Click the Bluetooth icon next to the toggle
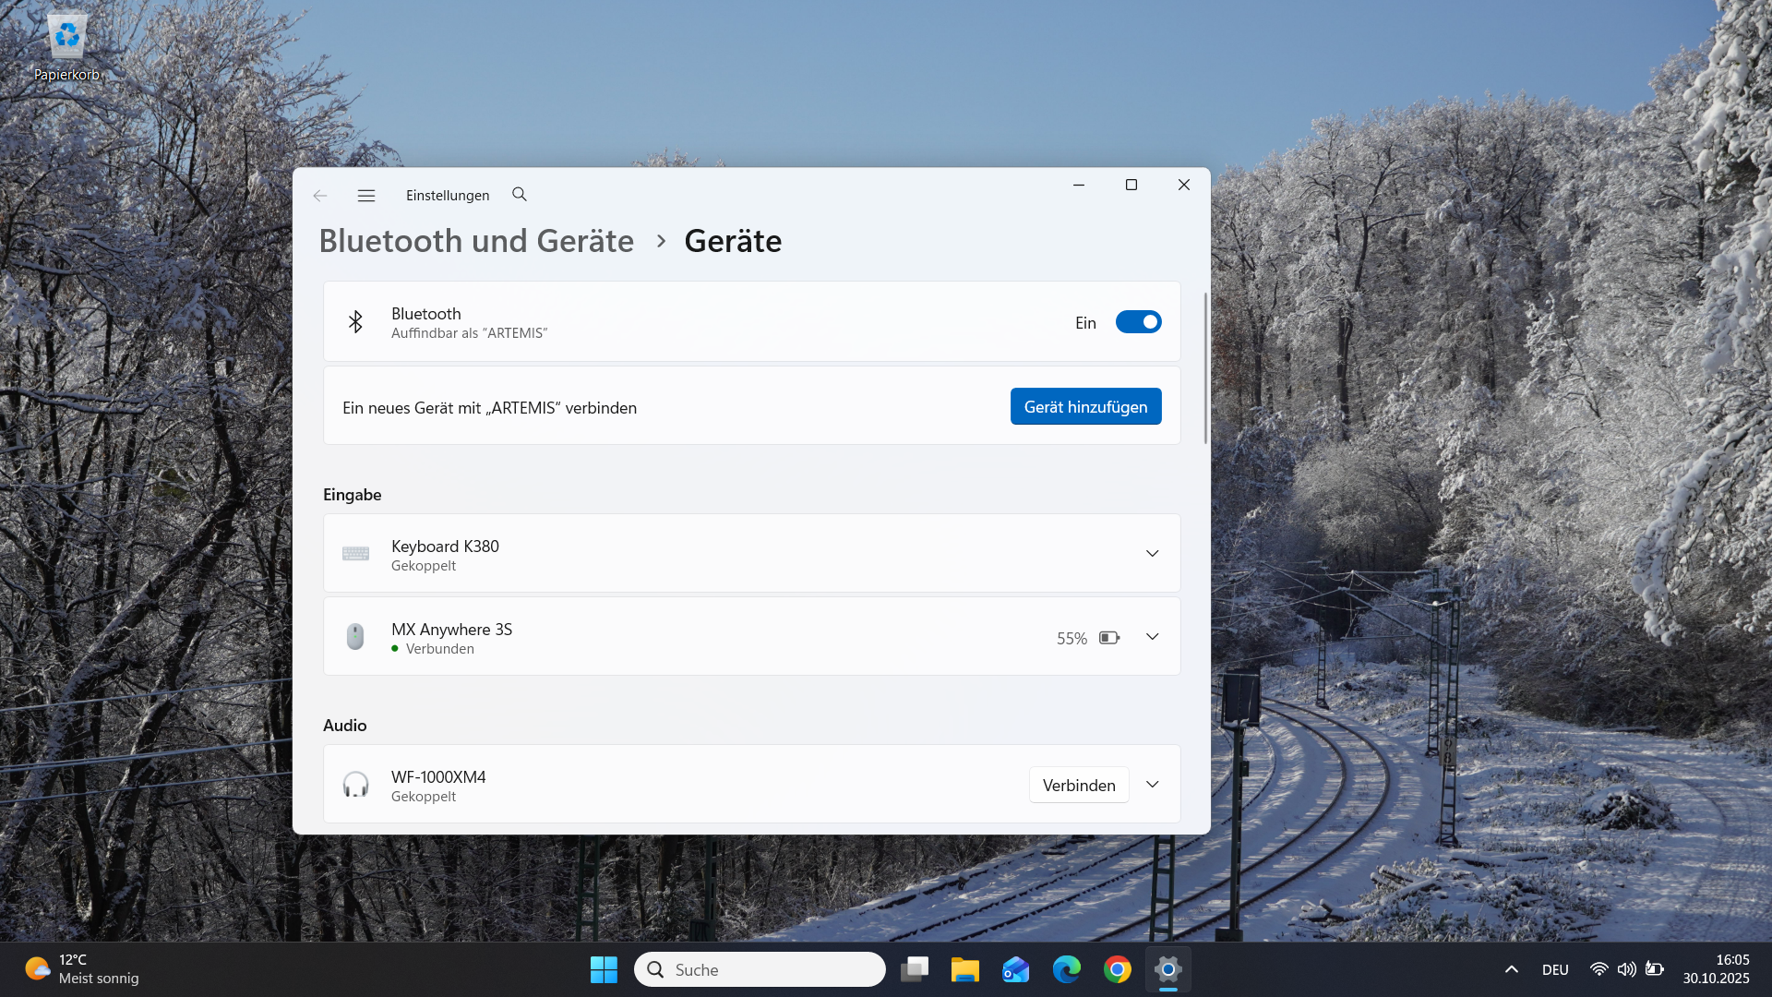1772x997 pixels. [356, 321]
